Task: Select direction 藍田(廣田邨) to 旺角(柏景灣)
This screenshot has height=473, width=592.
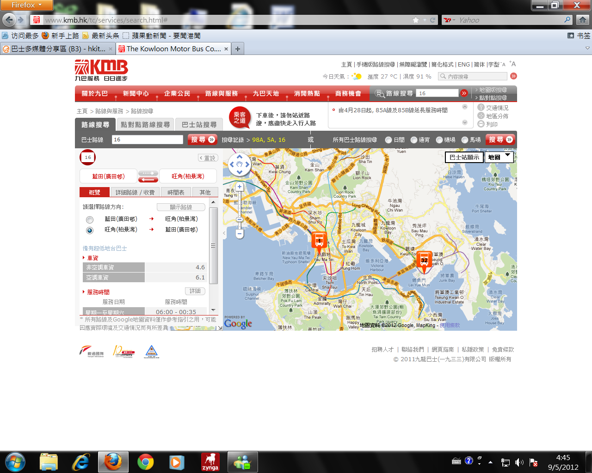Action: pyautogui.click(x=90, y=219)
